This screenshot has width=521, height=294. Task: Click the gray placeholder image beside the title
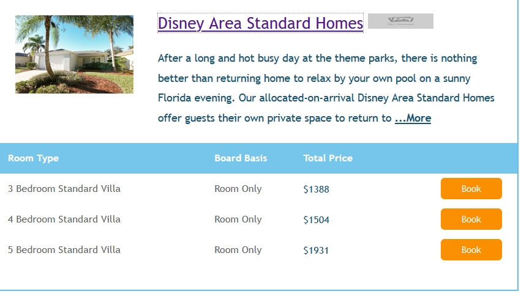(400, 21)
